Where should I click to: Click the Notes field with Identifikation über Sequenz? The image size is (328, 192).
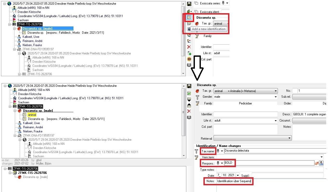(234, 181)
